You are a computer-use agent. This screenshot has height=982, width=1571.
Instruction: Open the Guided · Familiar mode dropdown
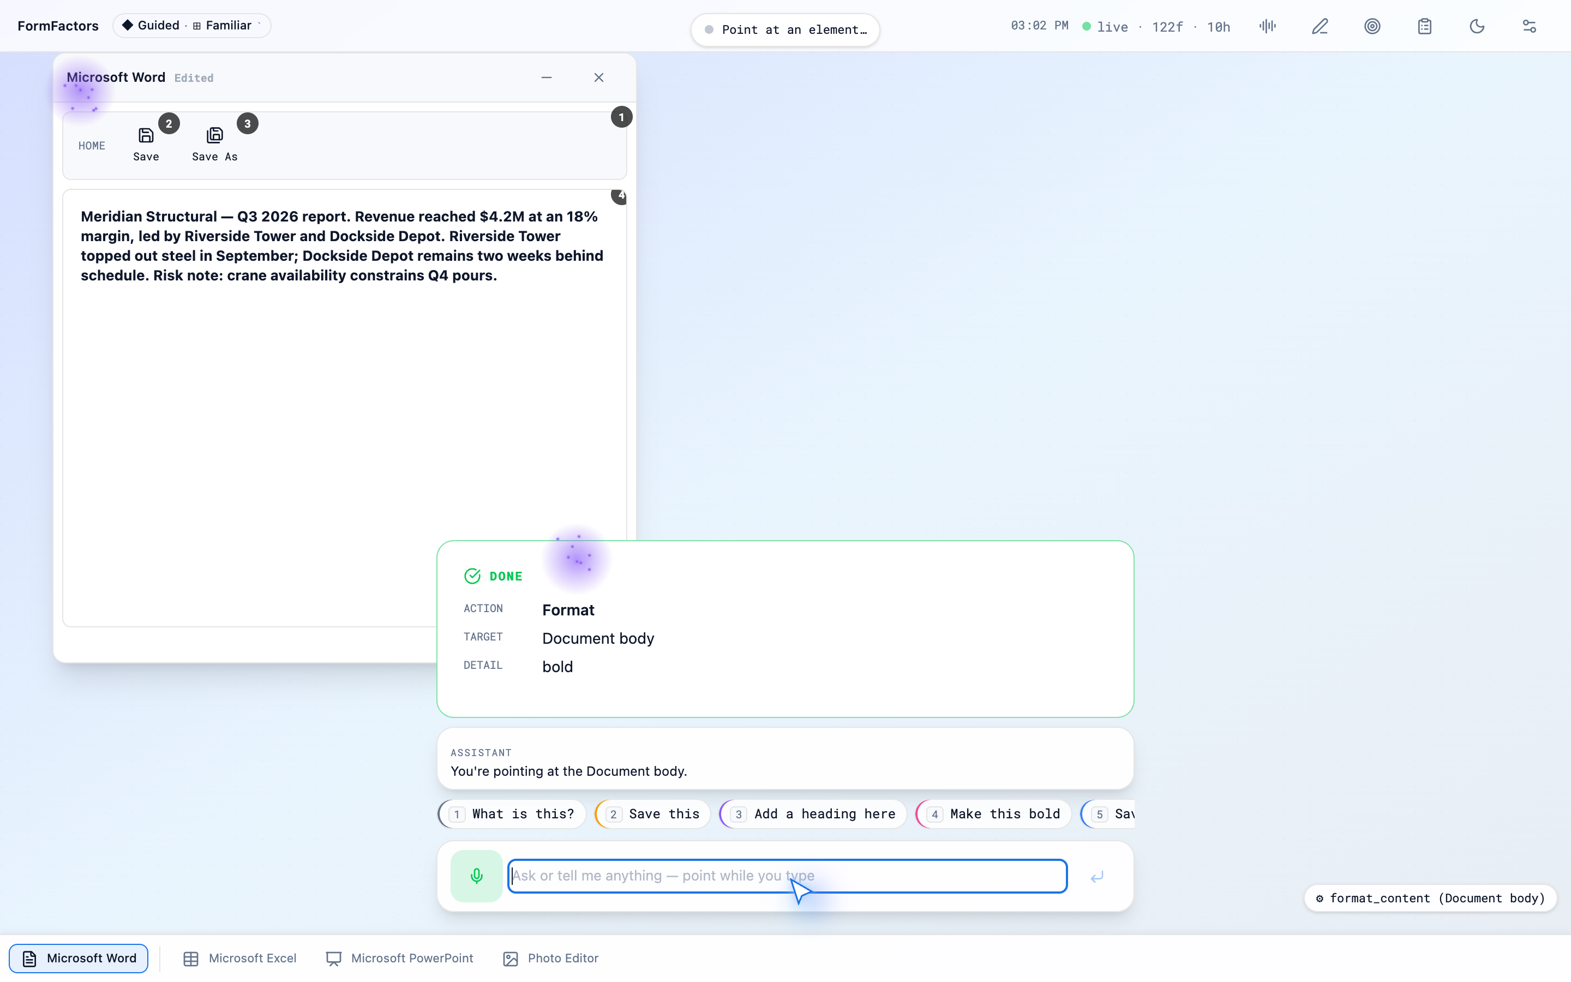click(x=191, y=25)
